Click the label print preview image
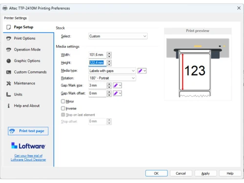244x183 pixels. 198,67
